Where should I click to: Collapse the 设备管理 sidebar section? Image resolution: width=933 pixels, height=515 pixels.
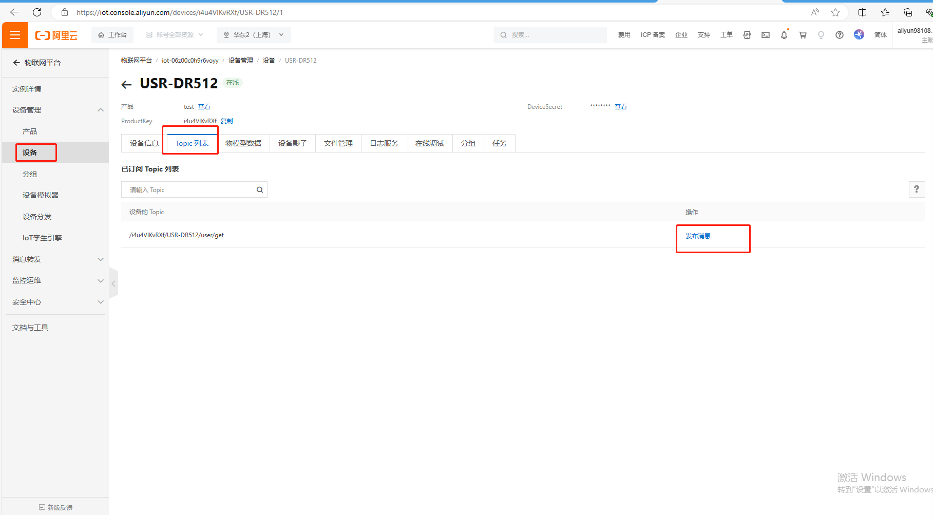tap(101, 110)
